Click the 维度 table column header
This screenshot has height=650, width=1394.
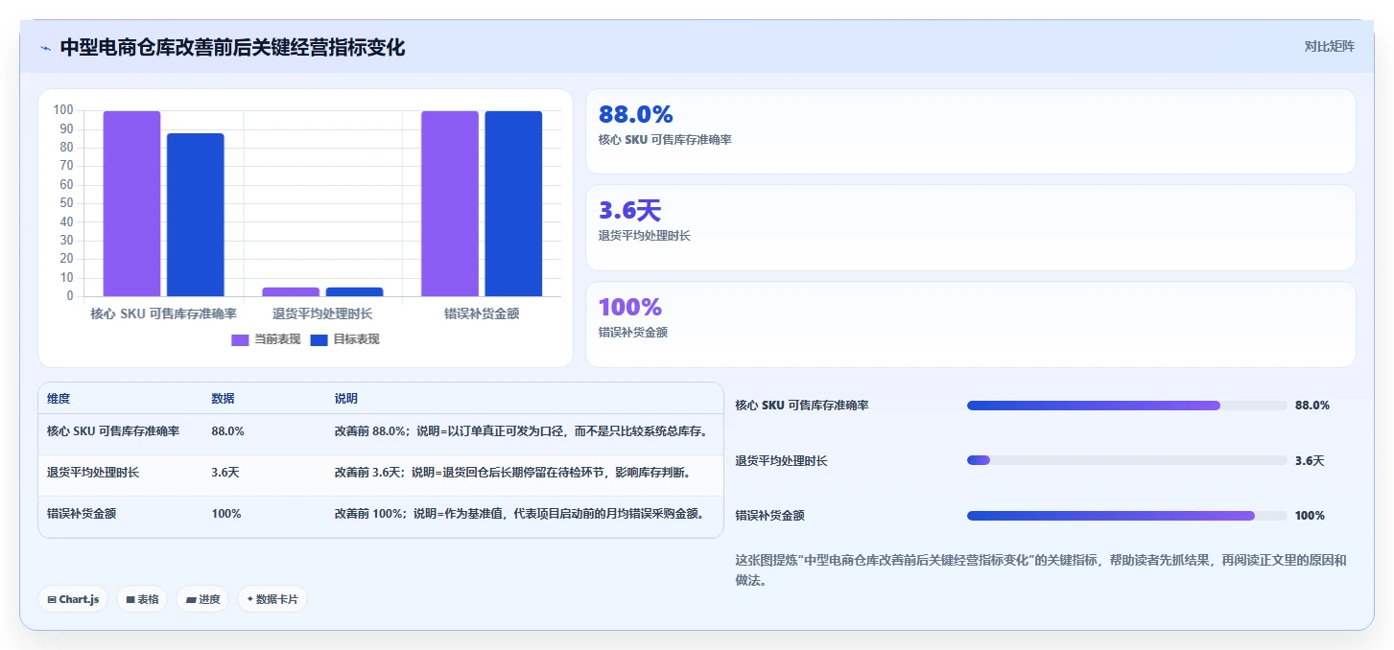[x=59, y=399]
